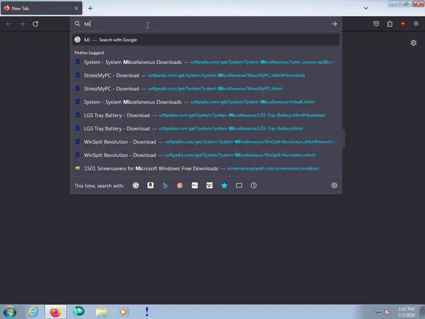
Task: Search open tabs with the tab icon
Action: click(x=239, y=185)
